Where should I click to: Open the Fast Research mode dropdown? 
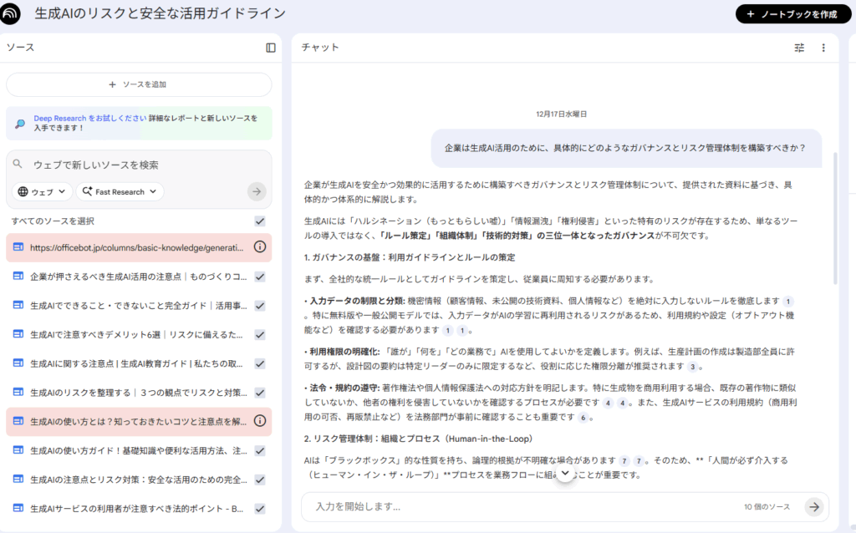pyautogui.click(x=119, y=191)
